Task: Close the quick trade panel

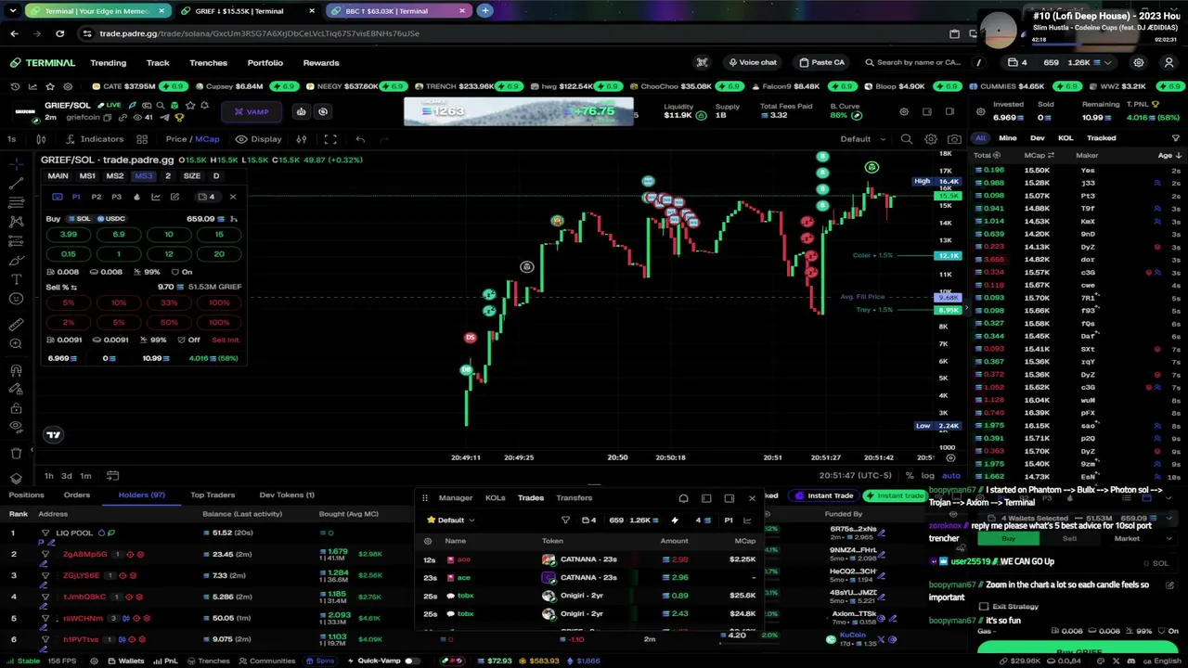Action: tap(233, 197)
